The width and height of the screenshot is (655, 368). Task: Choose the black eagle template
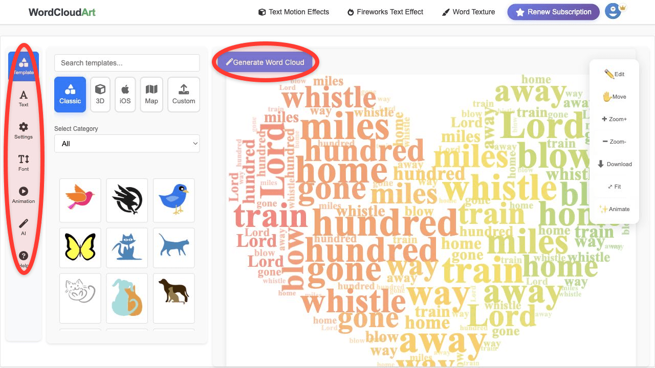(127, 200)
